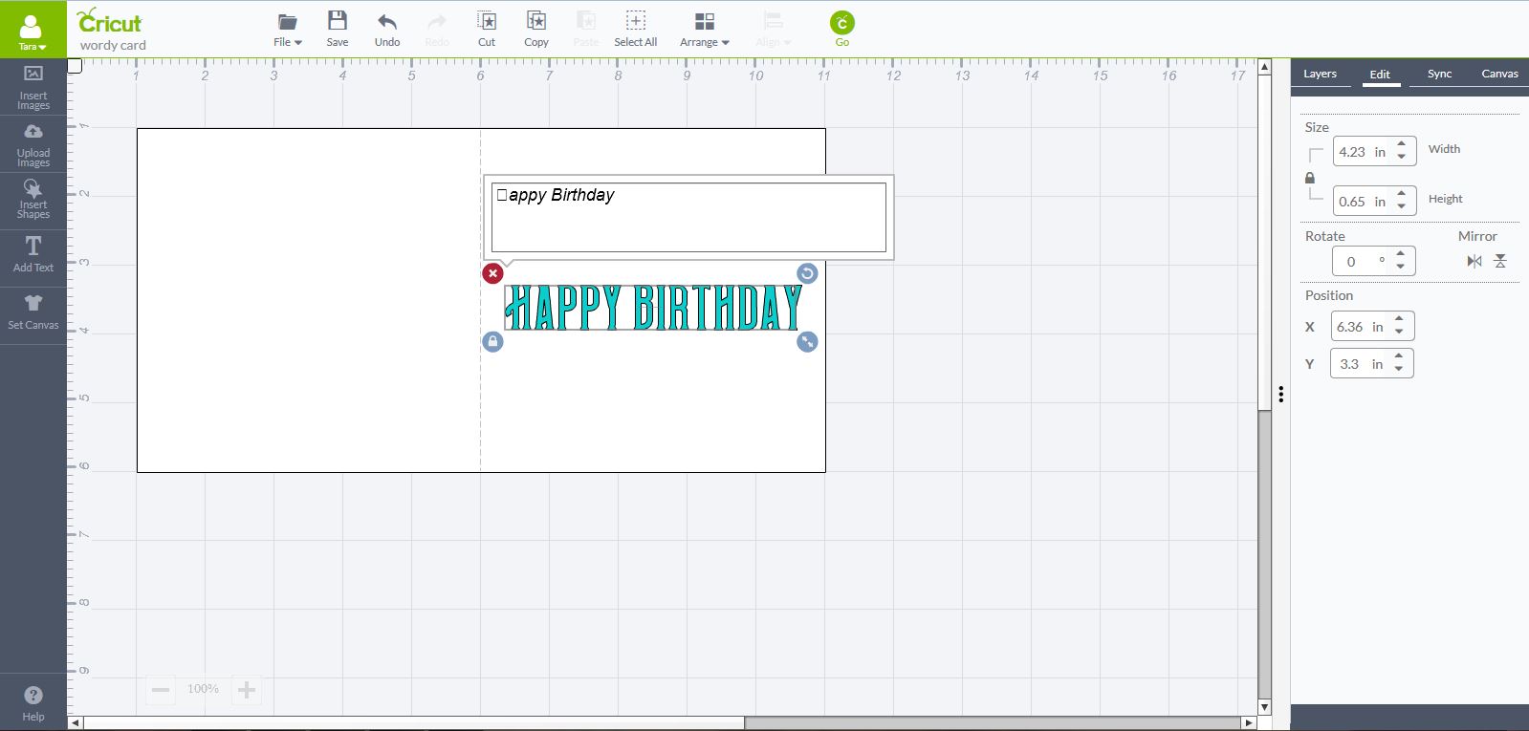The width and height of the screenshot is (1529, 731).
Task: Open the Arrange dropdown
Action: (x=705, y=30)
